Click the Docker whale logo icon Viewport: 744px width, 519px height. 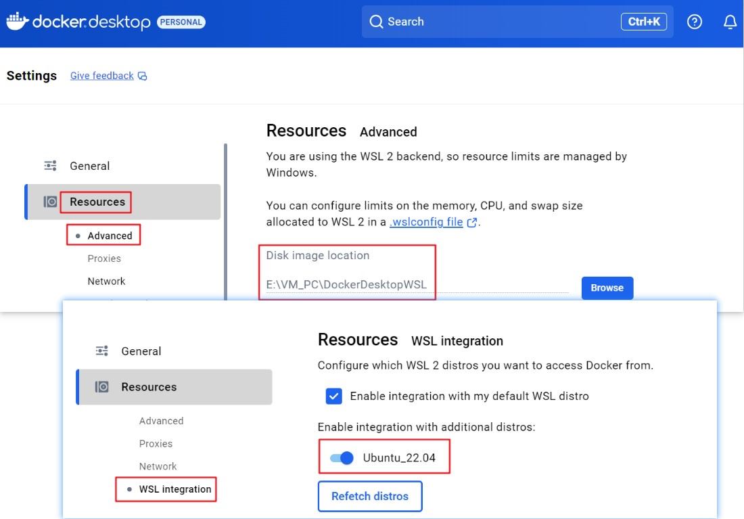tap(16, 20)
